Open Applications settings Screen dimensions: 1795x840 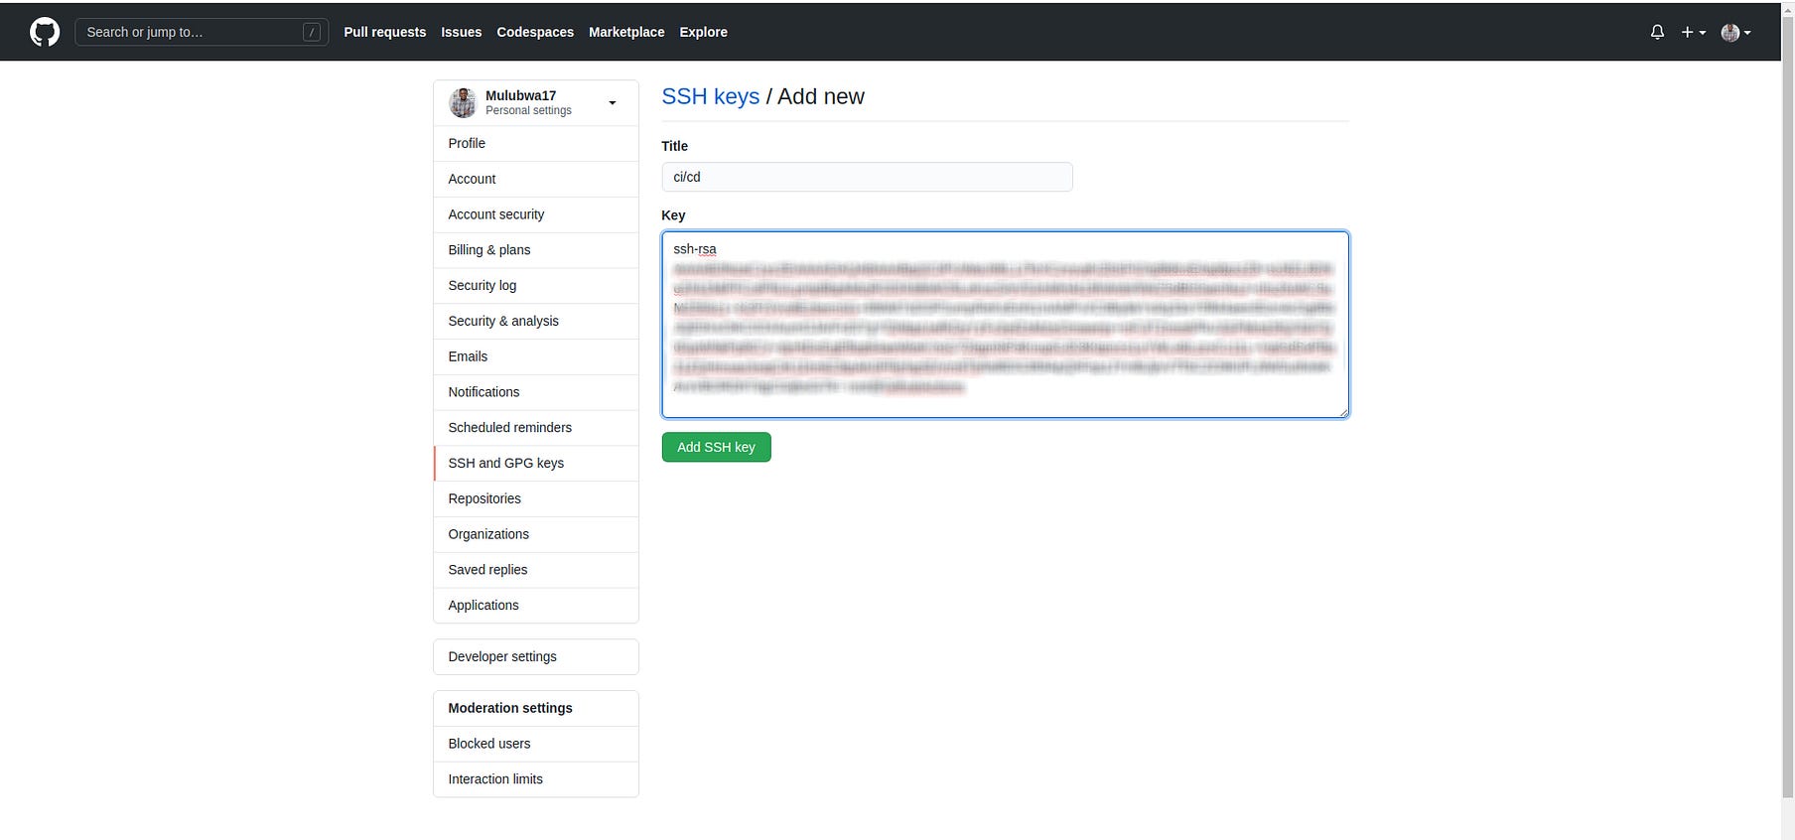(x=536, y=606)
